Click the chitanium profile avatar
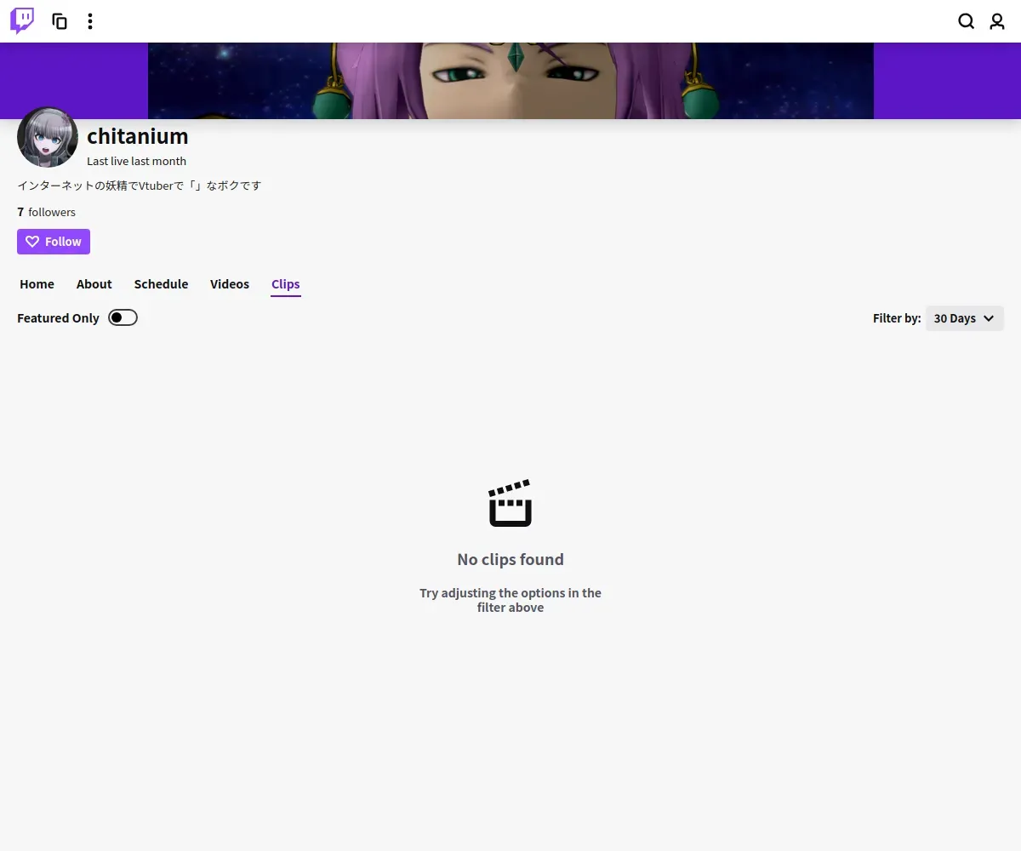The image size is (1021, 851). click(48, 137)
